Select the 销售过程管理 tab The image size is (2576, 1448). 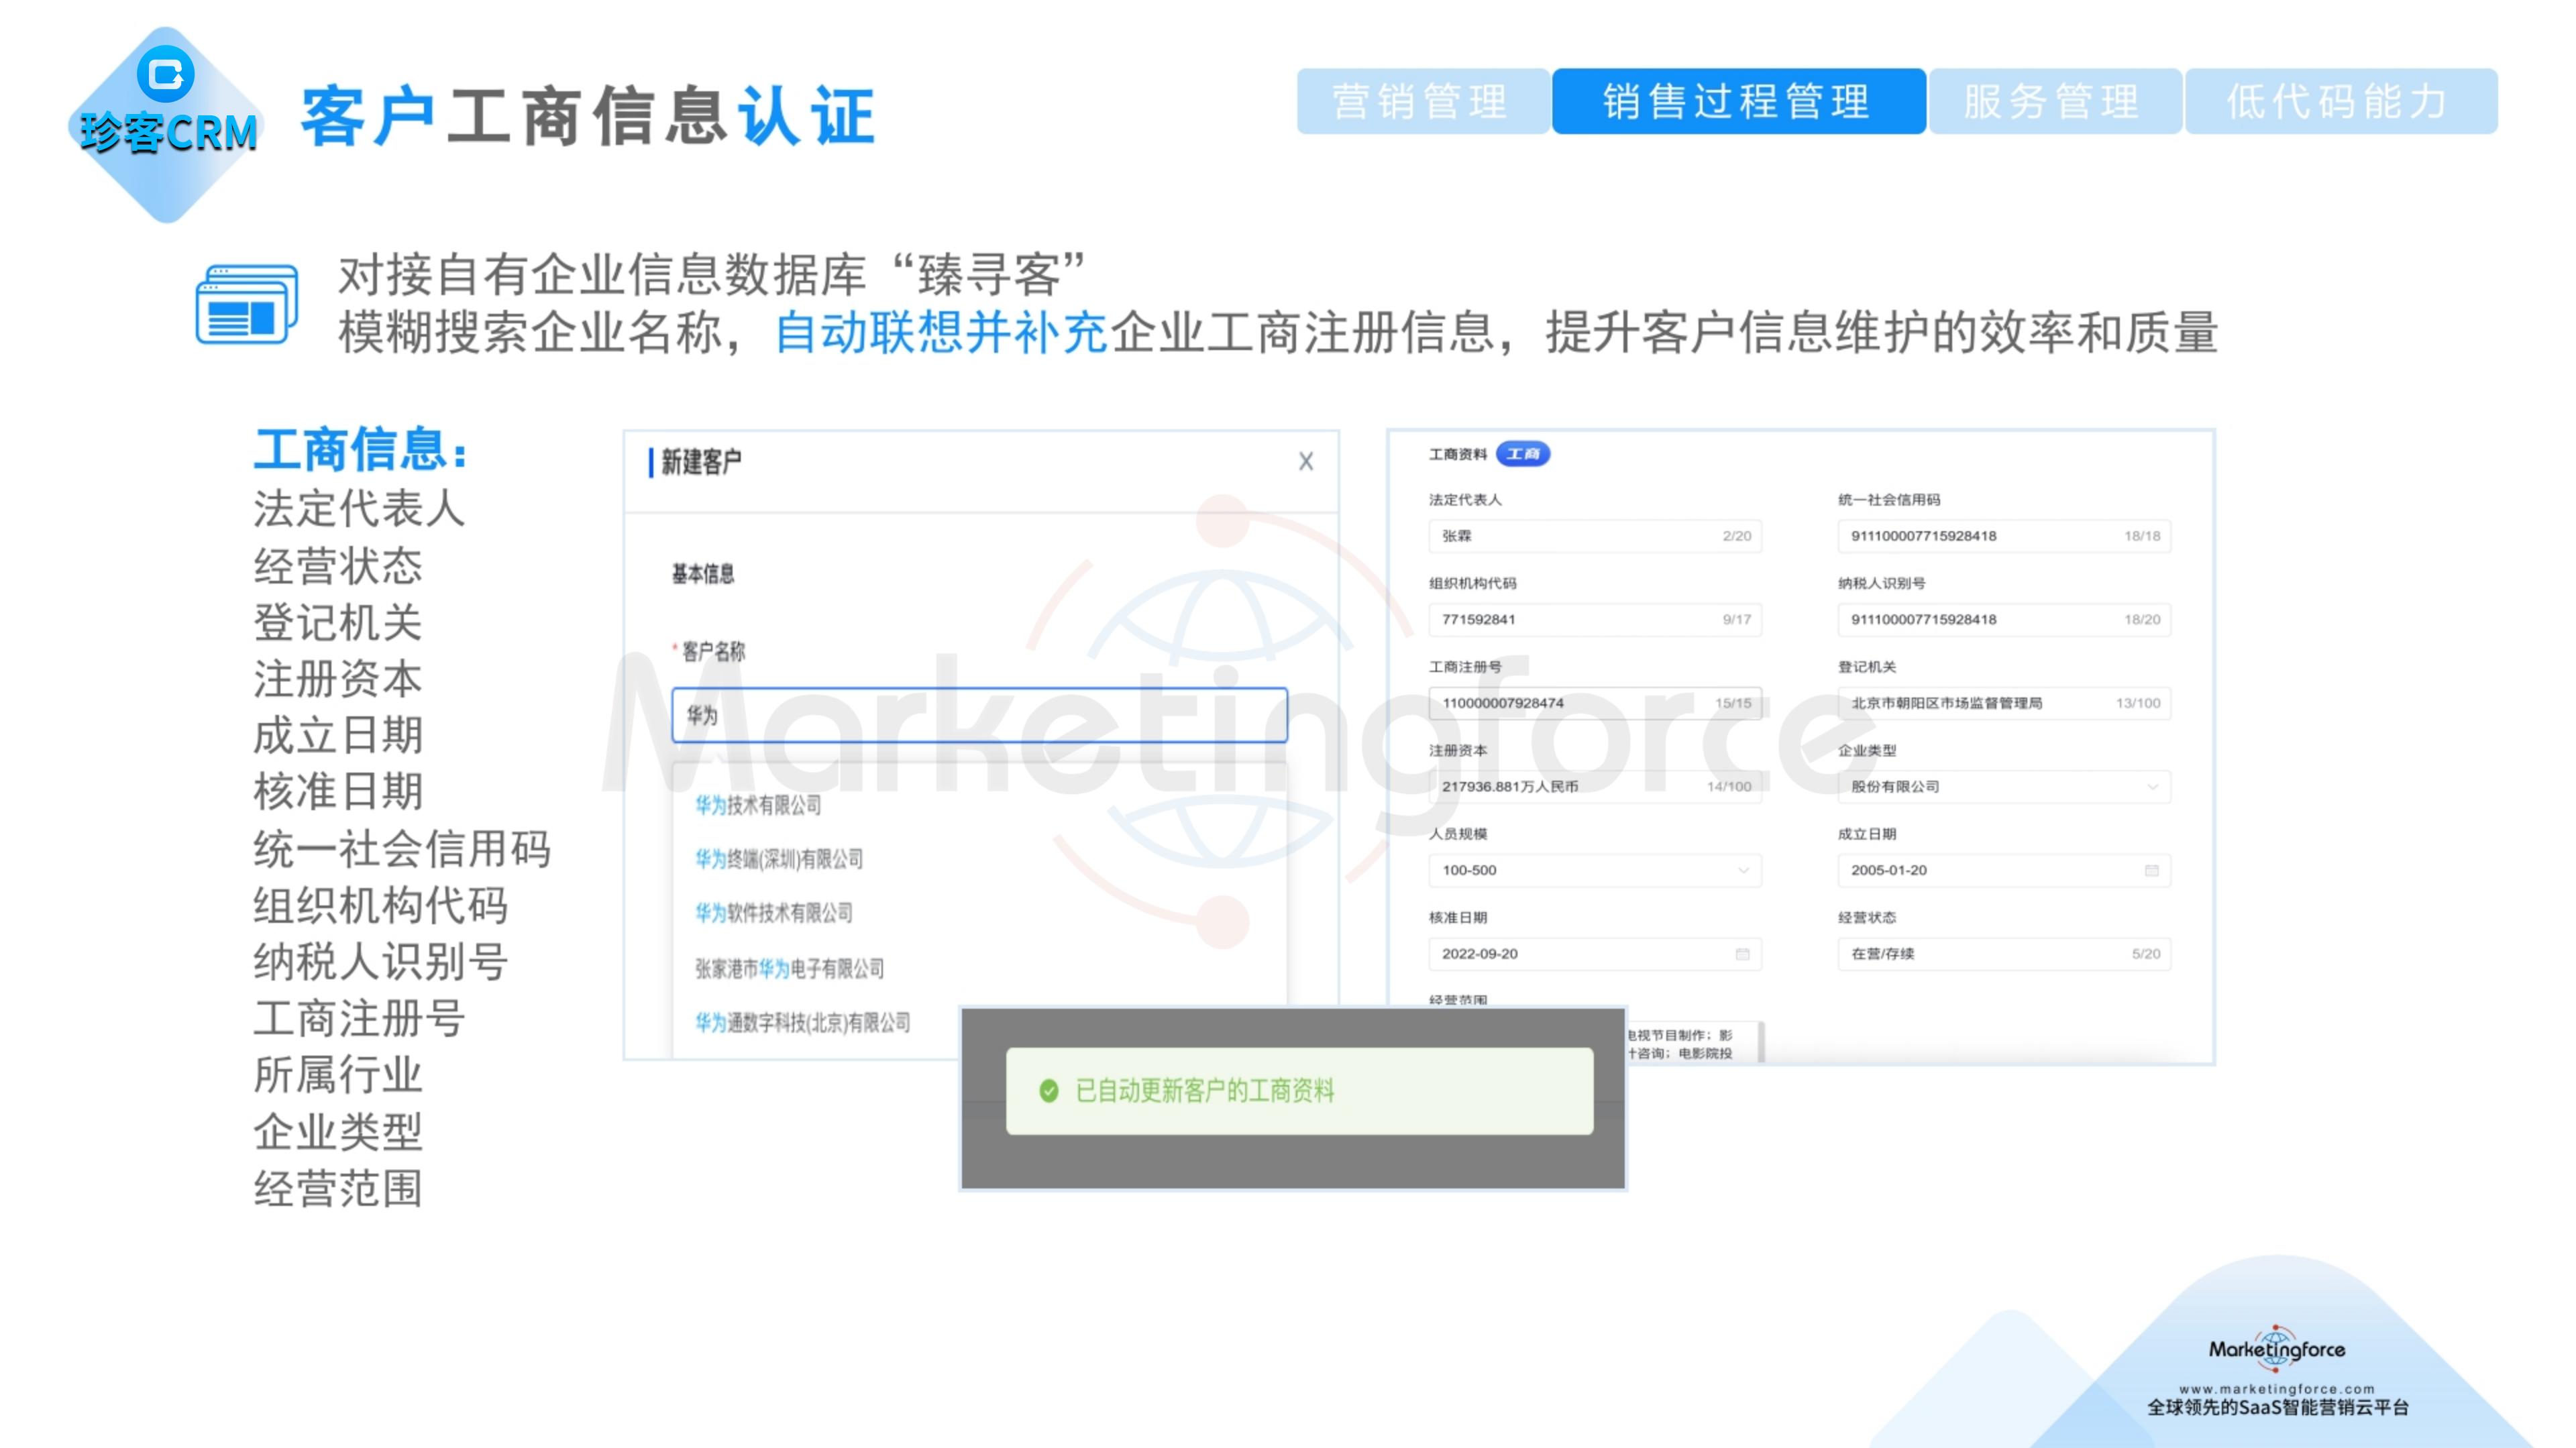1737,101
